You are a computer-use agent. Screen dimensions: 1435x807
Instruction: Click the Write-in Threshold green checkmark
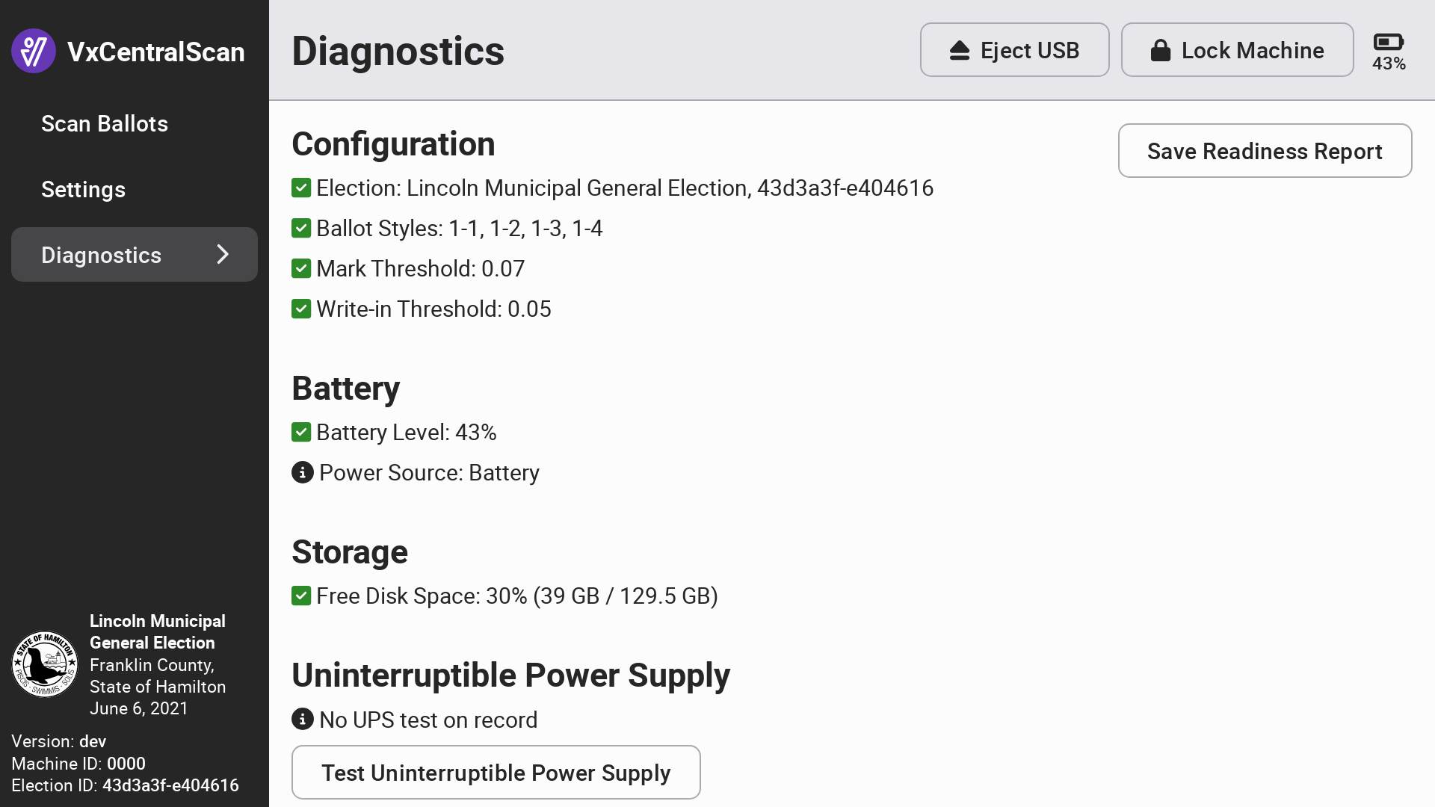[x=301, y=309]
